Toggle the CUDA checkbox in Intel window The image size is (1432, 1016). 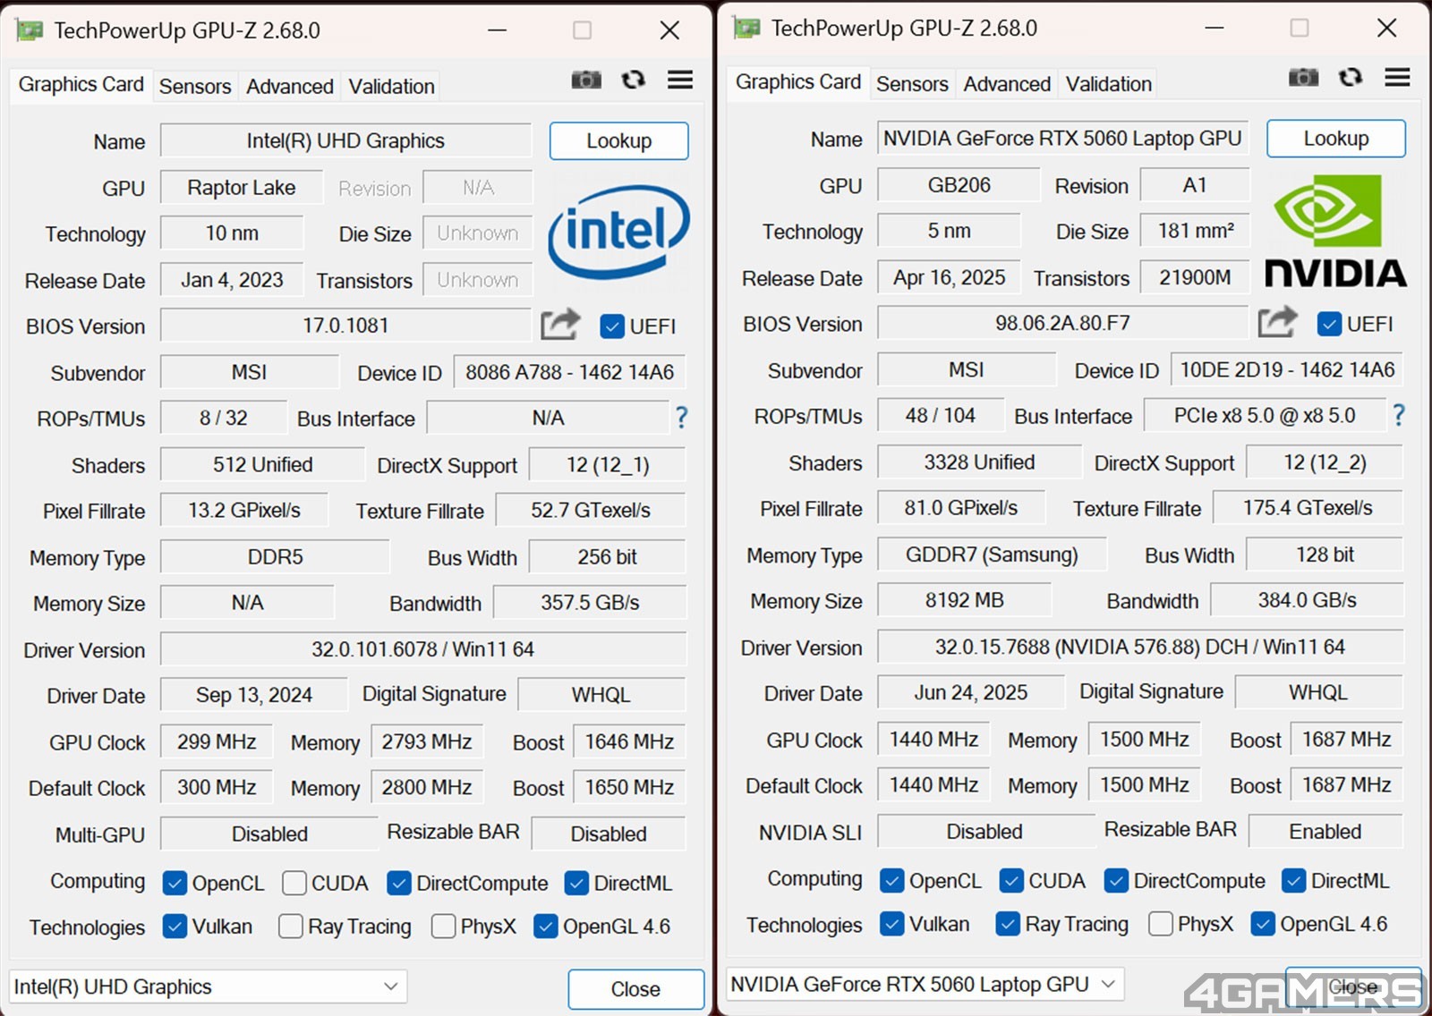coord(294,884)
